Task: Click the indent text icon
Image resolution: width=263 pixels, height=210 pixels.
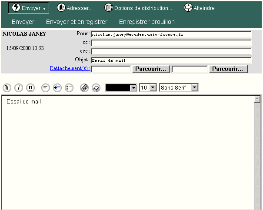Action: [x=57, y=88]
